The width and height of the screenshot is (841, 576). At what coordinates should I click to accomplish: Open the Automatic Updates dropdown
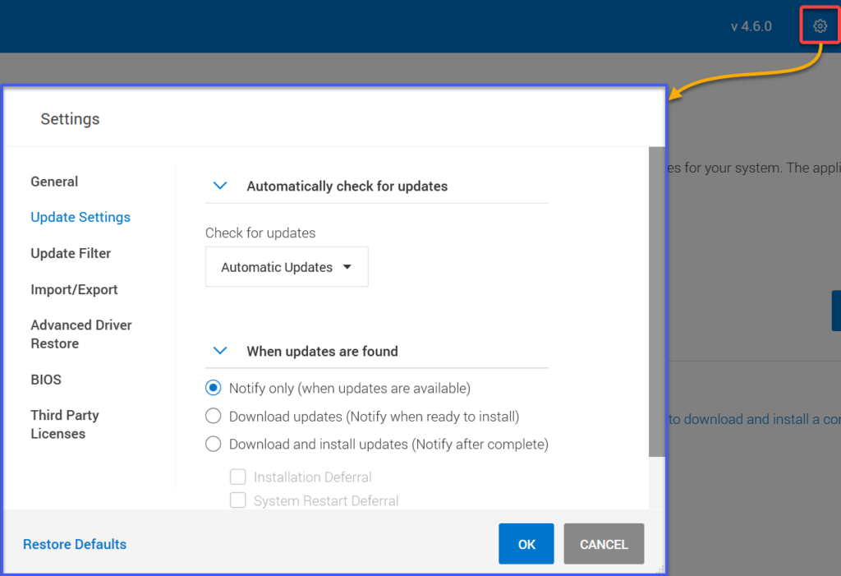[x=286, y=266]
